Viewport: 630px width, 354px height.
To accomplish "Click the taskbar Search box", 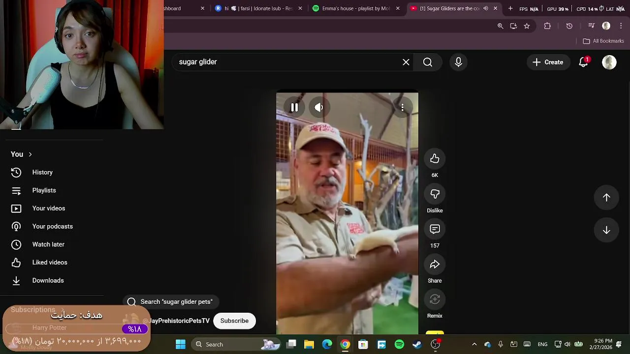I will (x=236, y=344).
